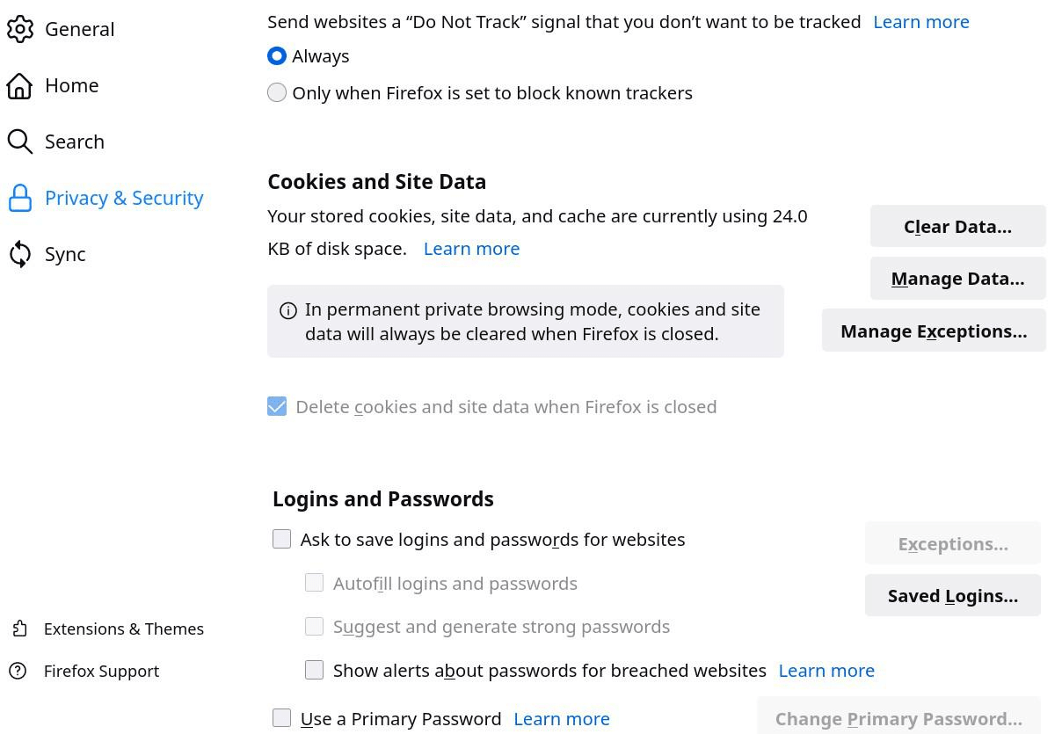This screenshot has height=734, width=1062.
Task: Check Show alerts about breached websites passwords
Action: tap(314, 670)
